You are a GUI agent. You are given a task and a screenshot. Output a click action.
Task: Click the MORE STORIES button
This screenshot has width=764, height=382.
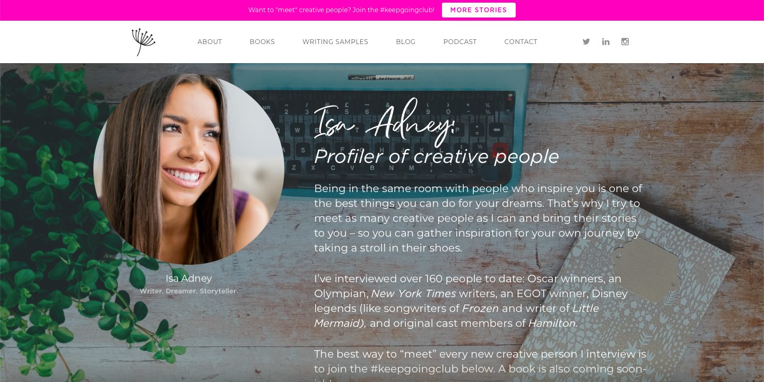[479, 10]
